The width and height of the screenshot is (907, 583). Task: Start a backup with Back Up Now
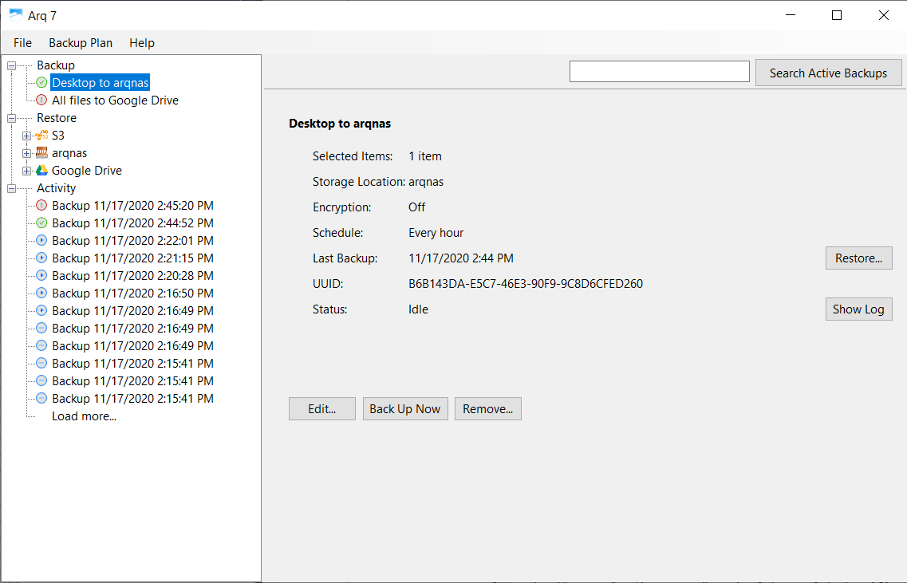click(x=405, y=409)
